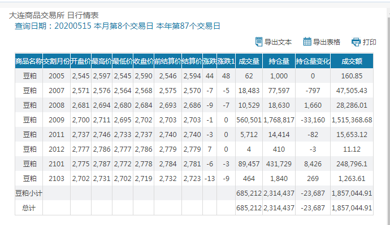Click previous settlement price 2,546
This screenshot has height=225, width=390.
click(x=168, y=76)
